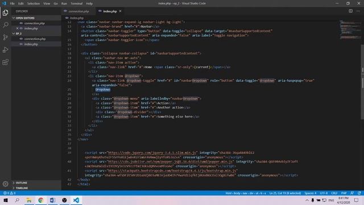
Task: Change line endings via CRLF
Action: coord(334,193)
